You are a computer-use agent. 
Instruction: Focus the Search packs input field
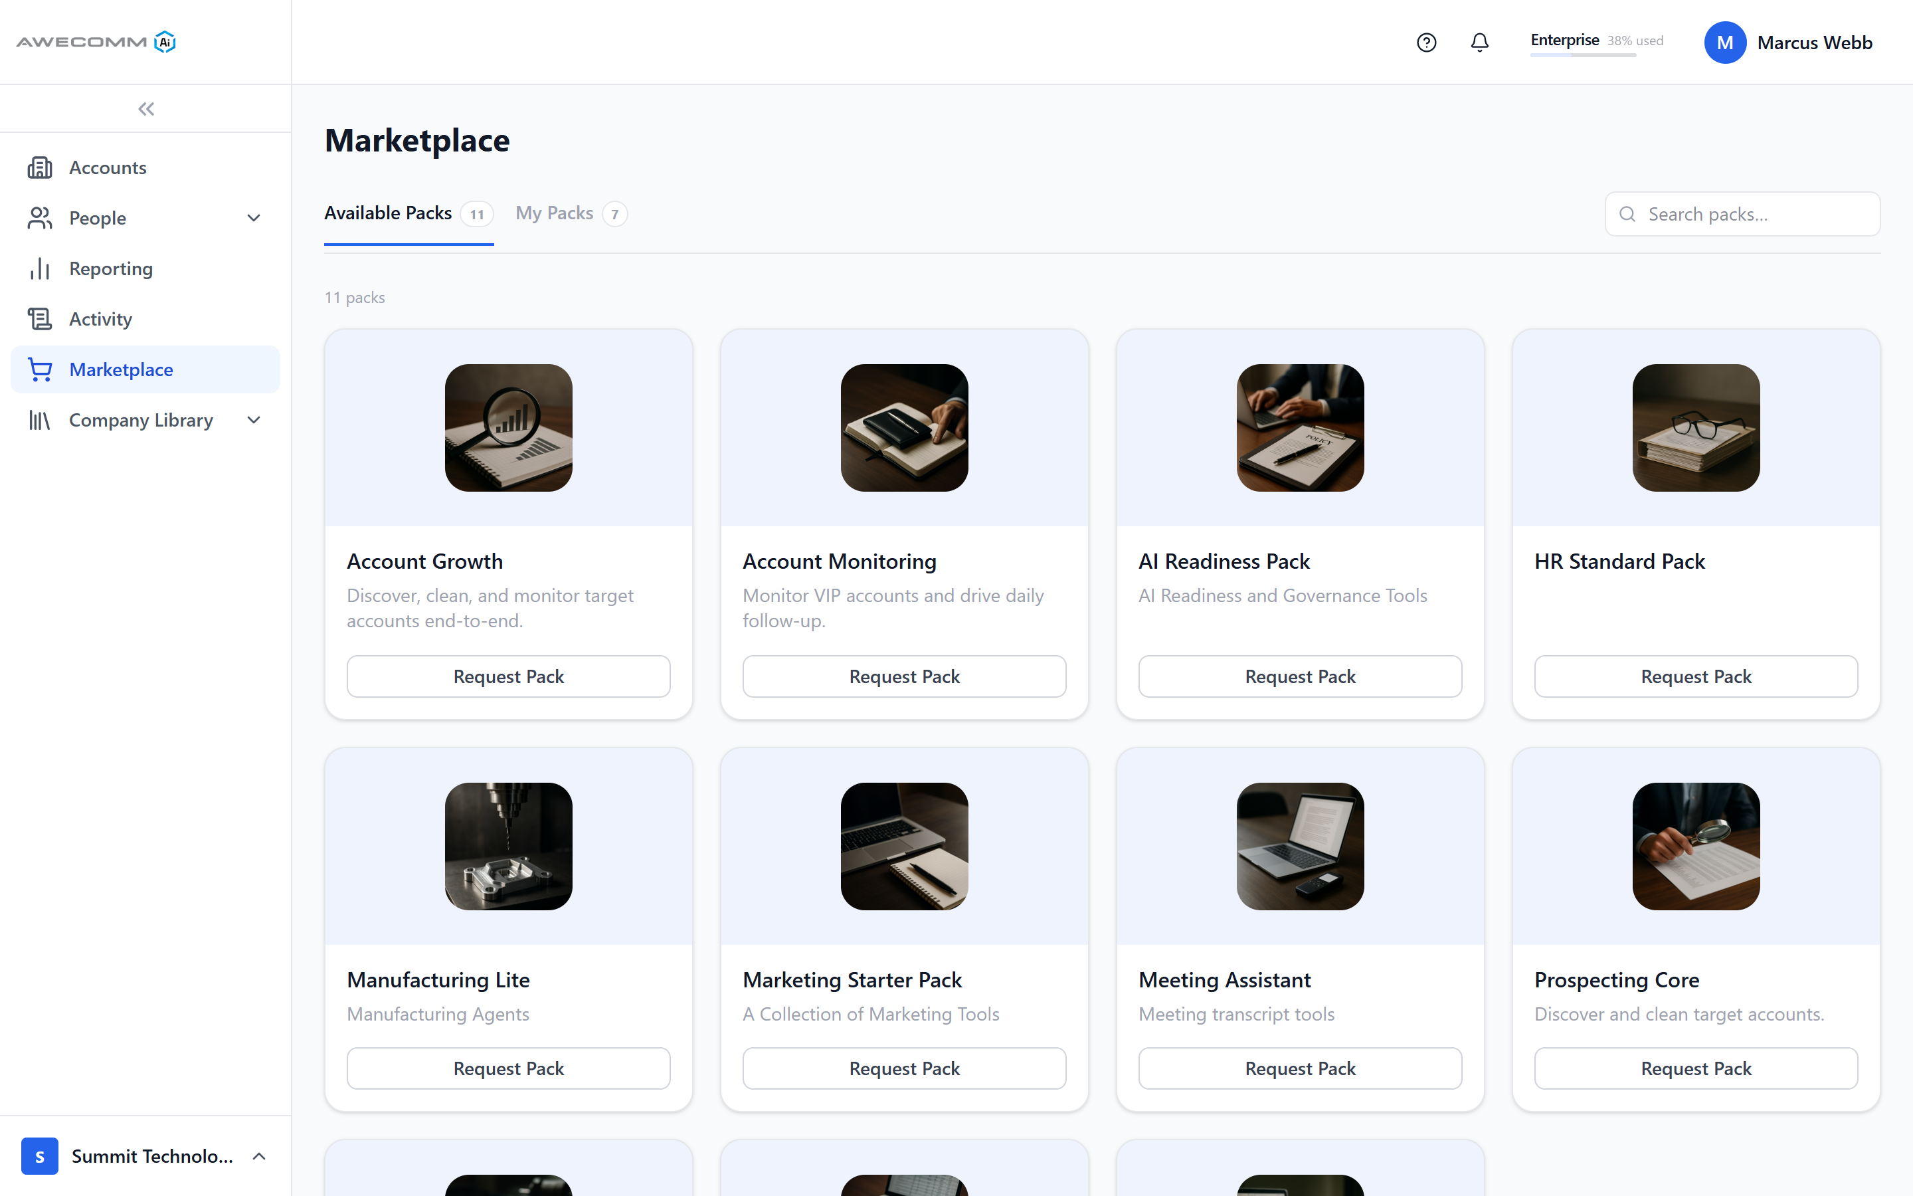1742,215
